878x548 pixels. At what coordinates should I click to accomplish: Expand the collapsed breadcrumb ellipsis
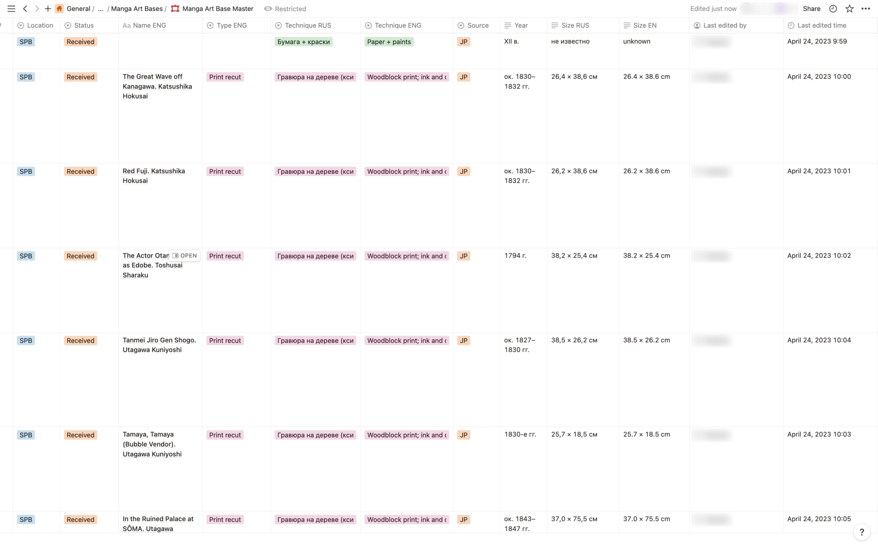click(x=101, y=9)
